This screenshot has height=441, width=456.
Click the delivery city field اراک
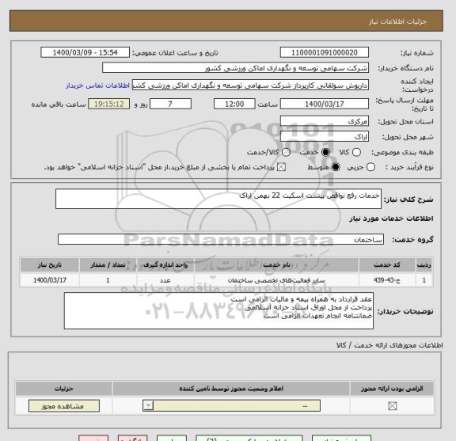pyautogui.click(x=325, y=137)
